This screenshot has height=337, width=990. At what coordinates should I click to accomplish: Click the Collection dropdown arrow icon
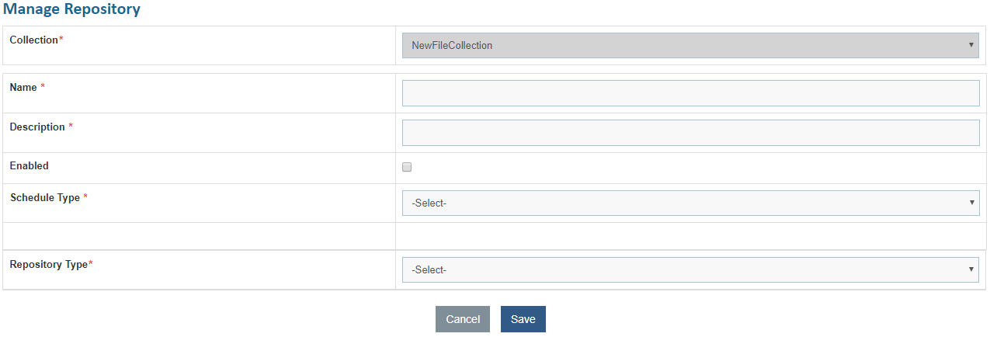(x=971, y=46)
